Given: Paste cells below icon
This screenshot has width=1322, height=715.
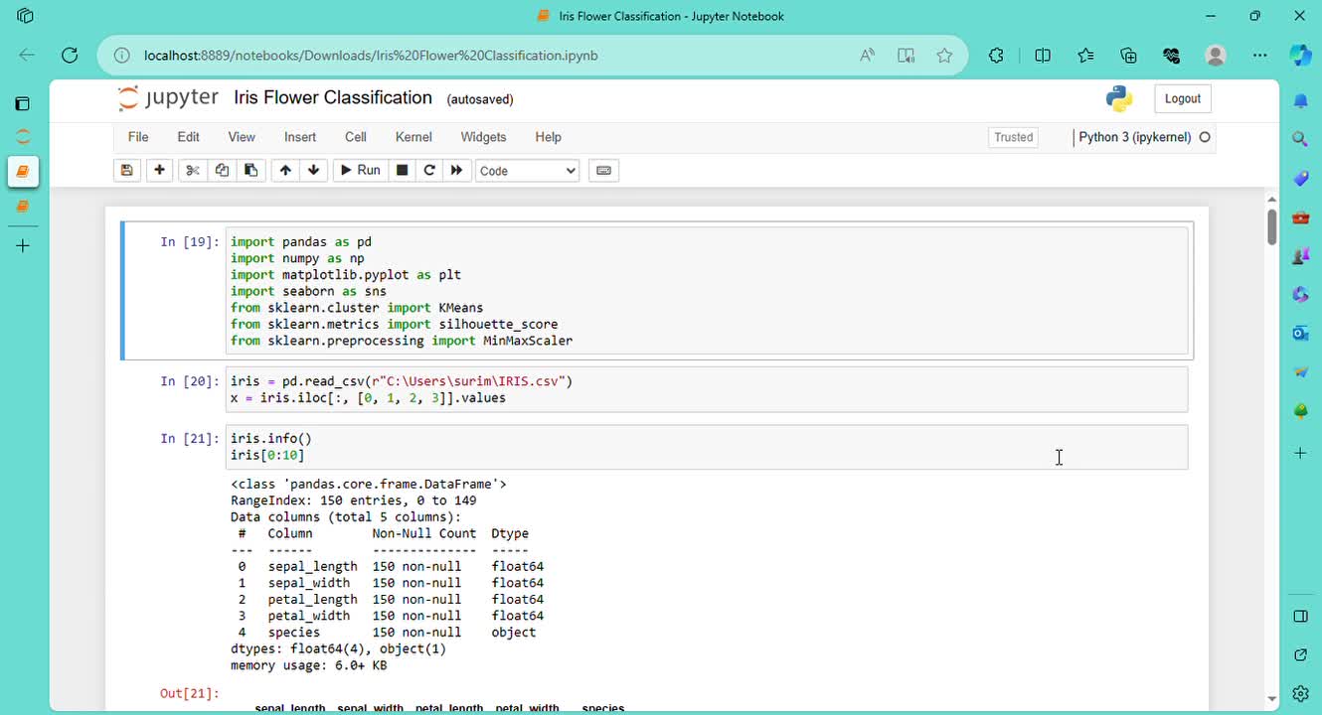Looking at the screenshot, I should click(250, 171).
